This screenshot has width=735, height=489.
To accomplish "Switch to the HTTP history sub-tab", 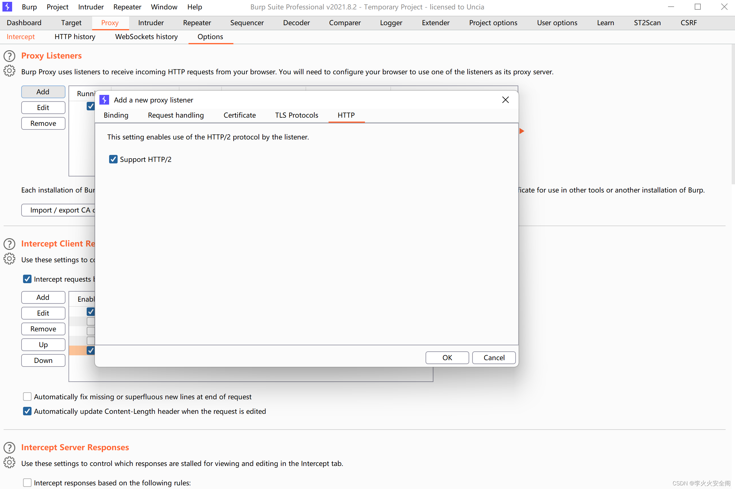I will [x=75, y=37].
